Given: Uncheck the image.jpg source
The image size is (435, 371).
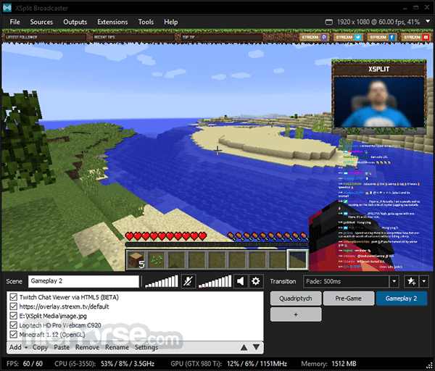Looking at the screenshot, I should (13, 316).
